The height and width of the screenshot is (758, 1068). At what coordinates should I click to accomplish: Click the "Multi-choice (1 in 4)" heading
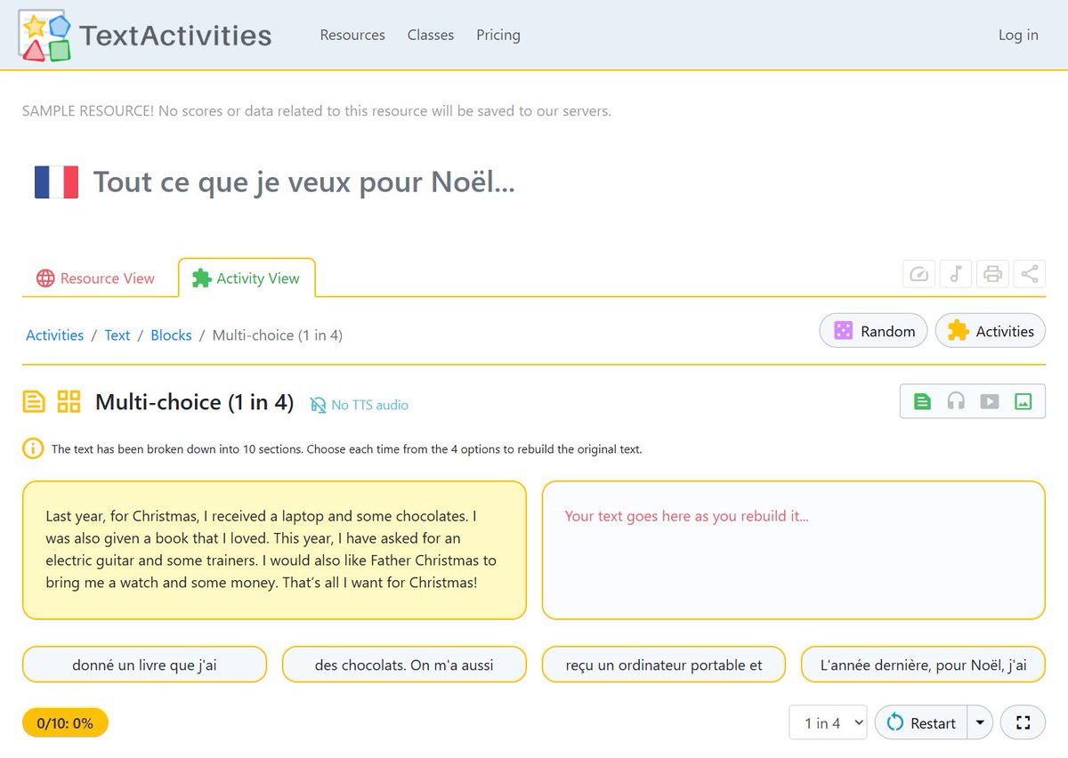point(194,402)
